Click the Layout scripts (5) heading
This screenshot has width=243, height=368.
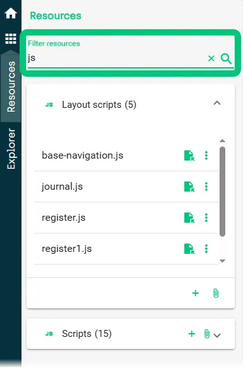tap(99, 105)
